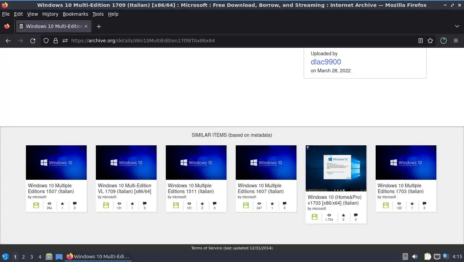Click software floppy icon on VL 1709 card

pos(106,205)
